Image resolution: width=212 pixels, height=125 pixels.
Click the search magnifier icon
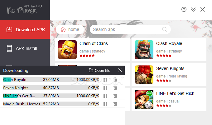165,29
